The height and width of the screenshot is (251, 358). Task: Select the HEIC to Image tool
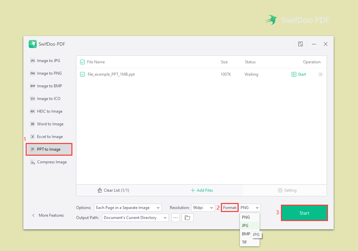[x=49, y=111]
